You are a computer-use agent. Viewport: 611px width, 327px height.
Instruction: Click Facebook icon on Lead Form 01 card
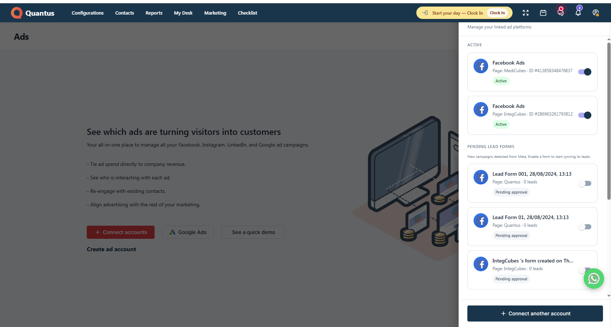click(x=481, y=221)
